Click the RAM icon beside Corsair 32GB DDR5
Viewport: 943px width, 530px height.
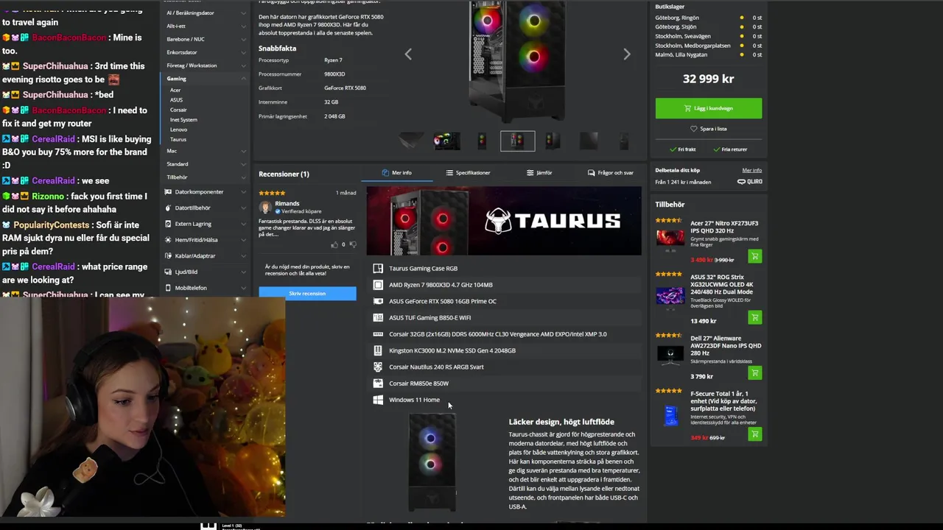click(378, 334)
